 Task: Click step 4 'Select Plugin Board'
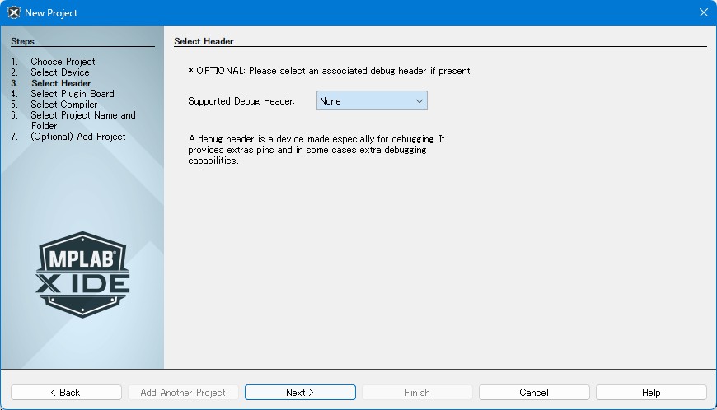73,94
